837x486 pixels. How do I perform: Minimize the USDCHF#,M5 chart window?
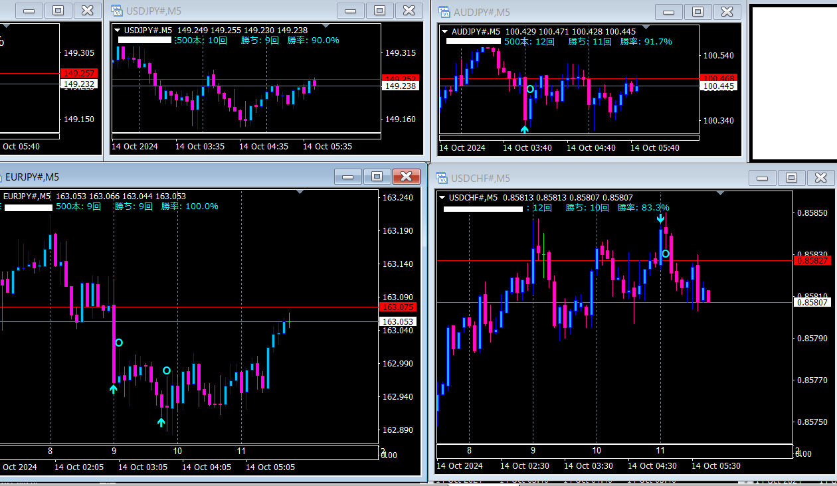click(x=762, y=177)
